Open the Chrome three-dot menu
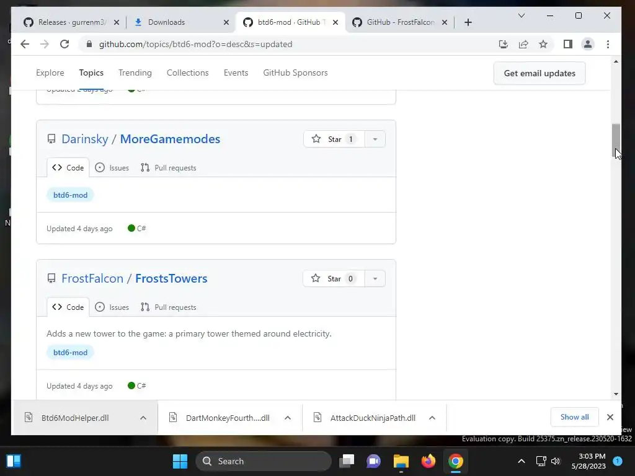This screenshot has height=476, width=635. [x=608, y=44]
